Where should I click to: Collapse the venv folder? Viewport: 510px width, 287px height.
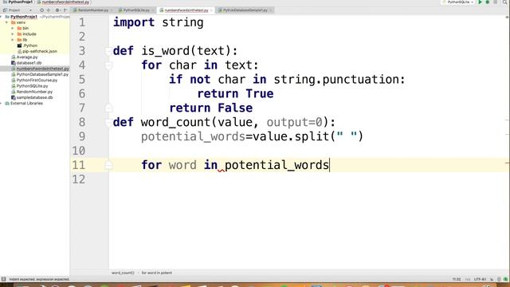[6, 22]
